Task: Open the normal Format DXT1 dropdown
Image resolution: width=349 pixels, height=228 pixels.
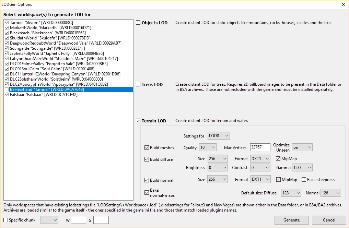Action: click(x=261, y=179)
